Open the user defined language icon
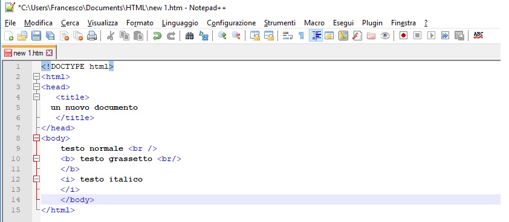 tap(329, 36)
